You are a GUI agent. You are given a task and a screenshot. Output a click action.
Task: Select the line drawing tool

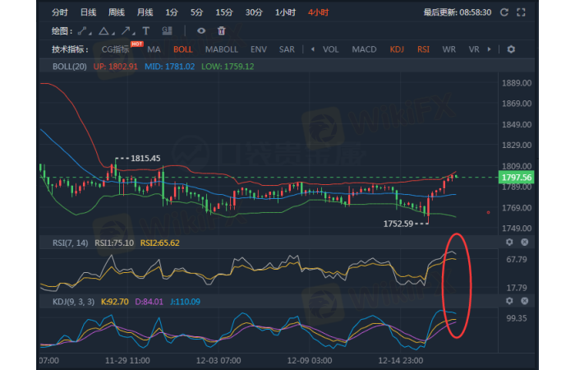click(x=80, y=31)
